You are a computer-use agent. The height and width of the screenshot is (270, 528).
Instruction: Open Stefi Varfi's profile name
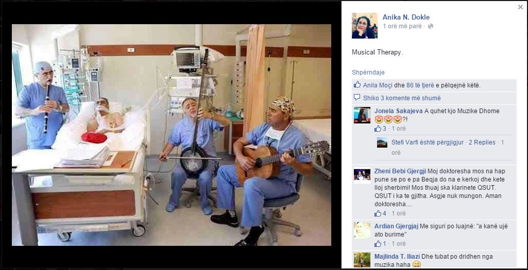coord(406,142)
